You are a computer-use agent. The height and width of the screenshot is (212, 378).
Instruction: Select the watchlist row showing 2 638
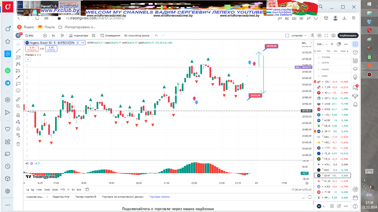(332, 104)
